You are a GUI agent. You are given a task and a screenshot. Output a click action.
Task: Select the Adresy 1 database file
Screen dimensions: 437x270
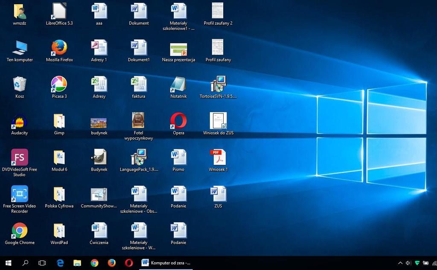[x=99, y=48]
